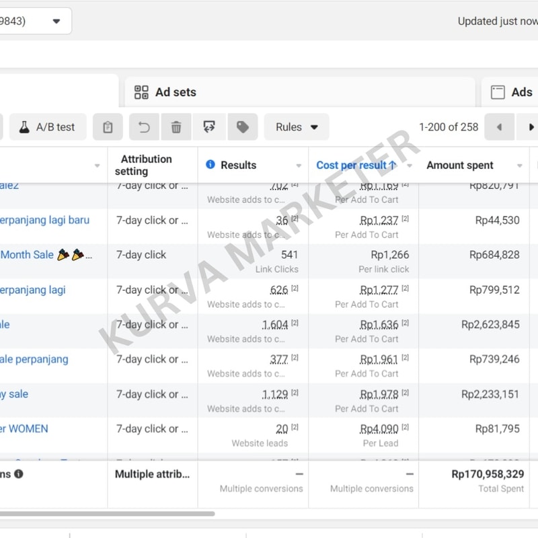This screenshot has width=538, height=538.
Task: Open the 'erpanjang lagi baru' campaign link
Action: pyautogui.click(x=44, y=220)
